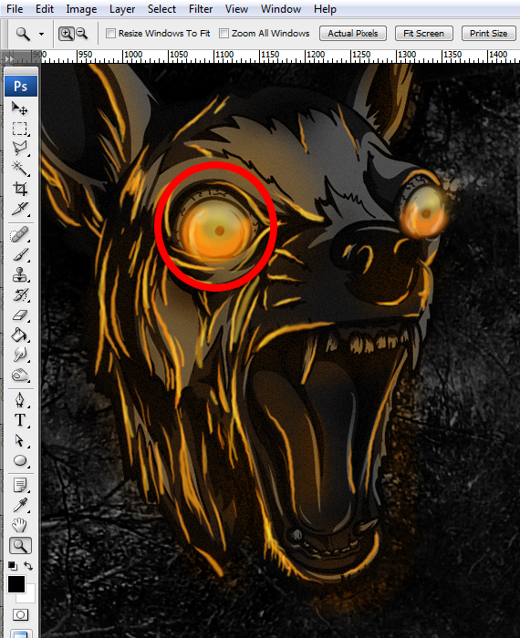Viewport: 520px width, 638px height.
Task: Swap foreground and background colors
Action: pos(28,566)
